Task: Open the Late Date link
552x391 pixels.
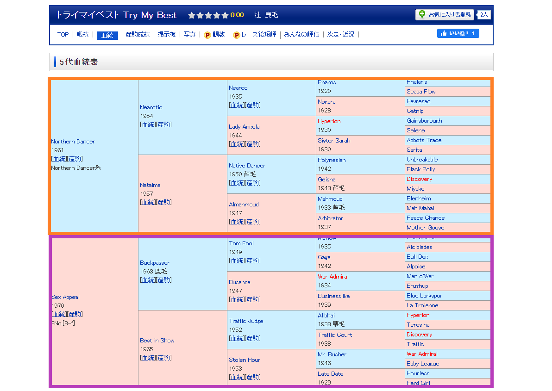Action: pos(330,374)
